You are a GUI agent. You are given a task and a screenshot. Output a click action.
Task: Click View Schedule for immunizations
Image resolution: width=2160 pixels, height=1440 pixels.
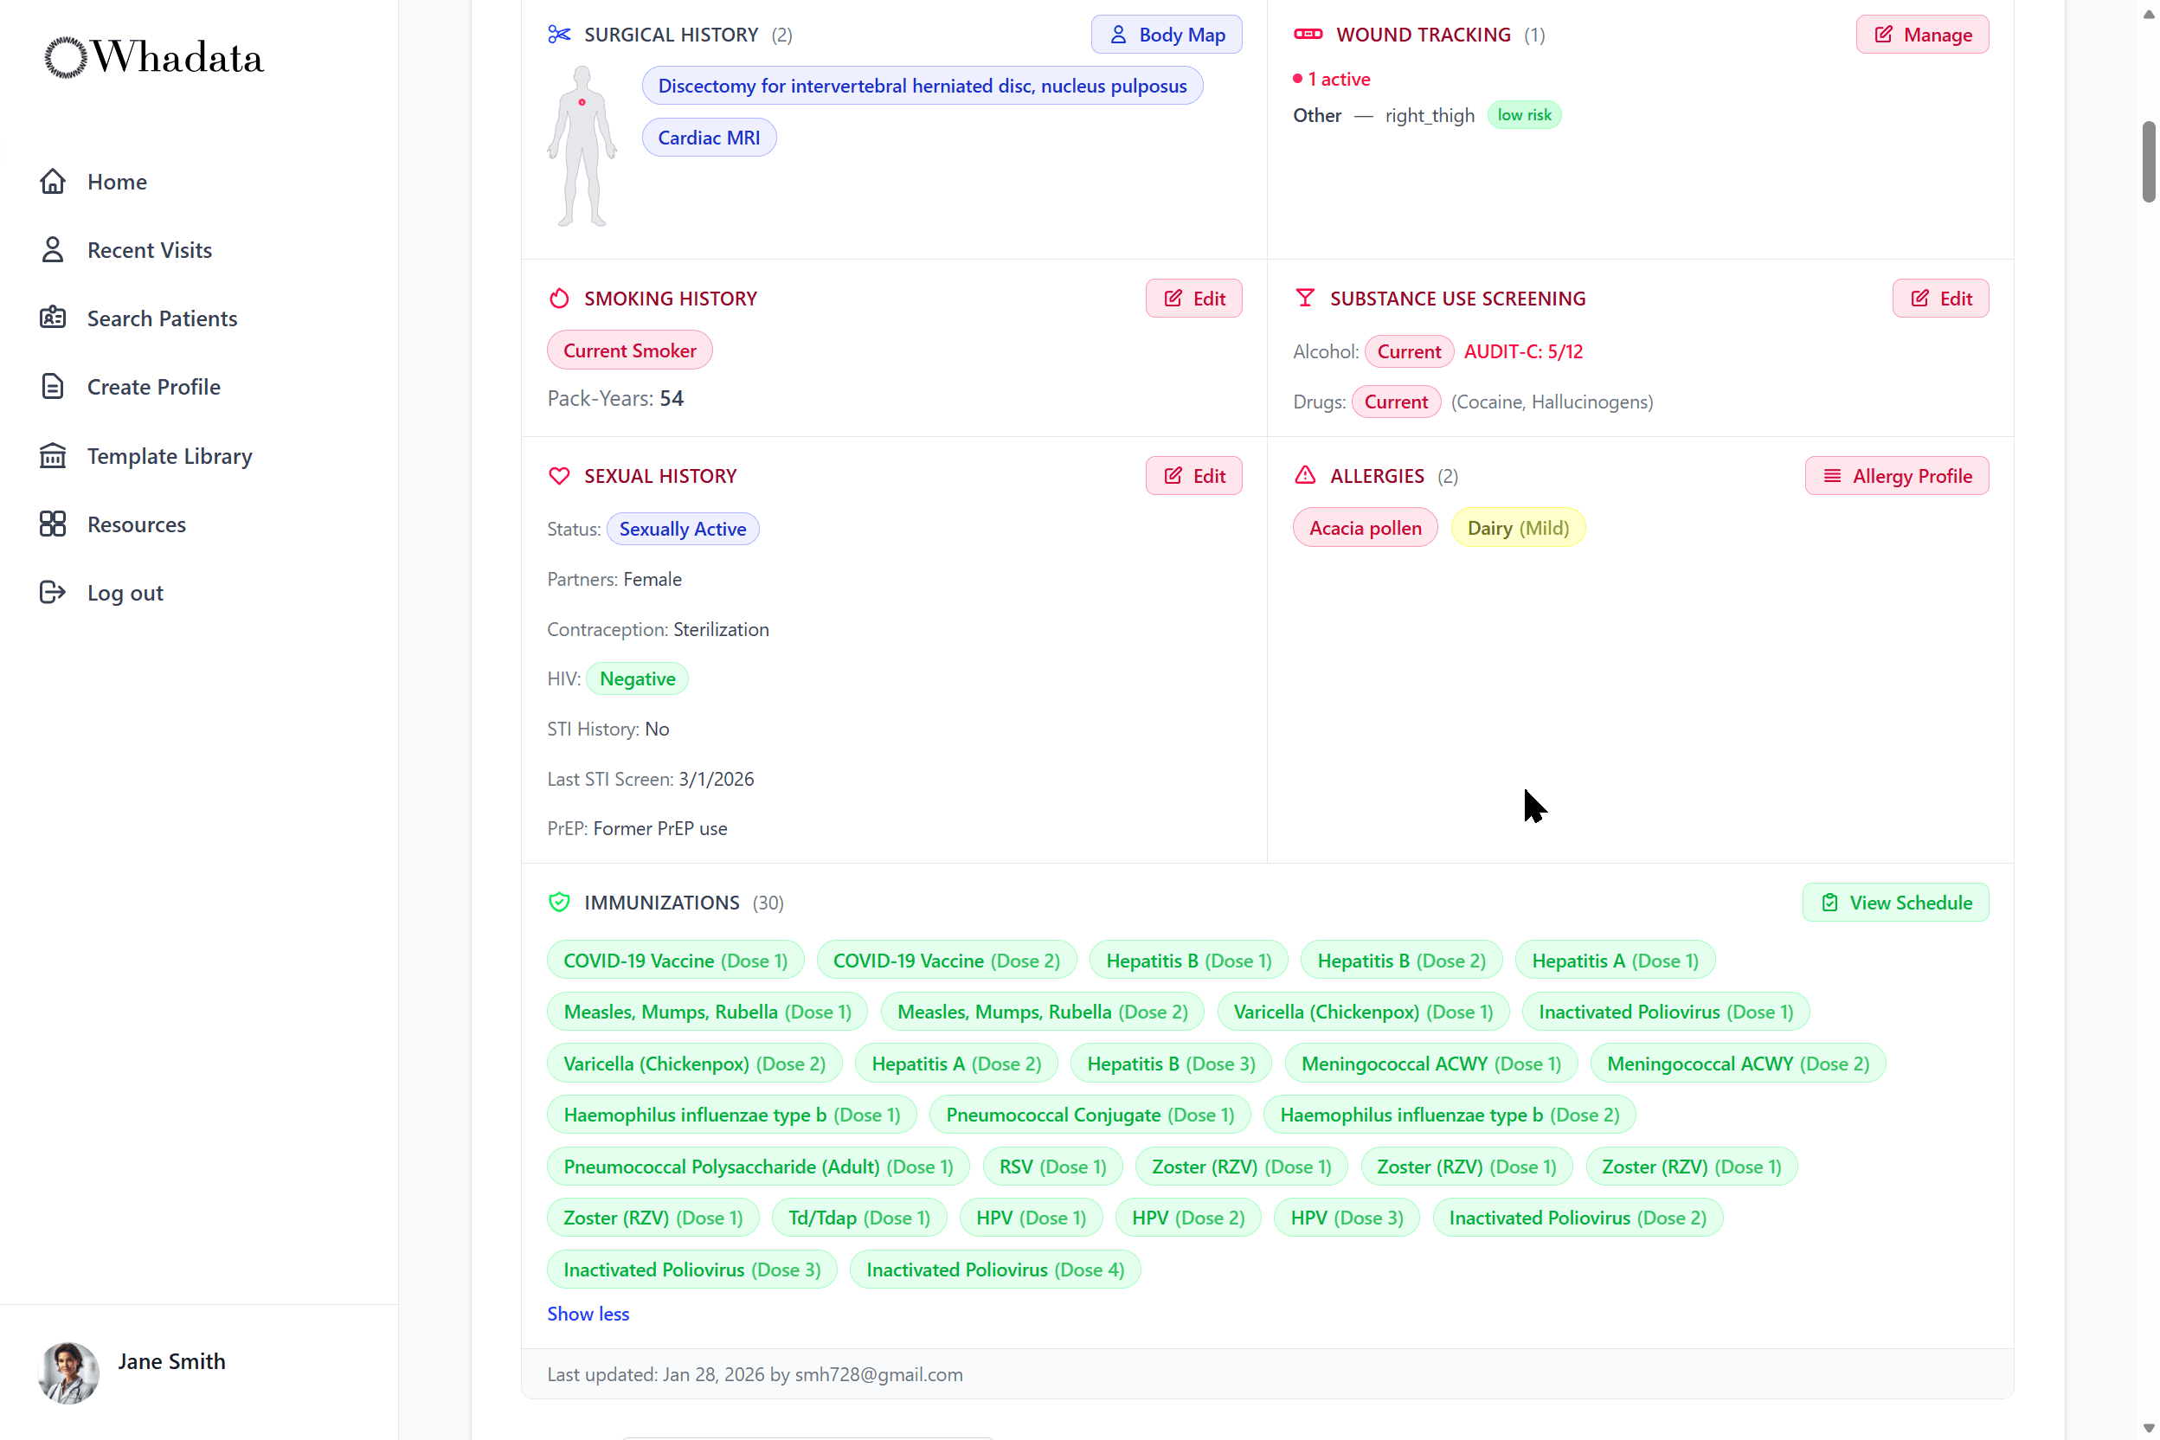coord(1895,902)
